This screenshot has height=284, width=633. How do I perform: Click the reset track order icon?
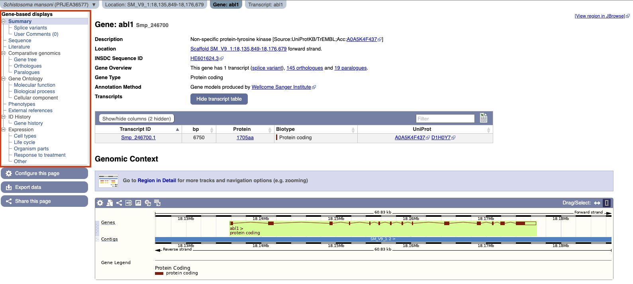click(x=157, y=203)
